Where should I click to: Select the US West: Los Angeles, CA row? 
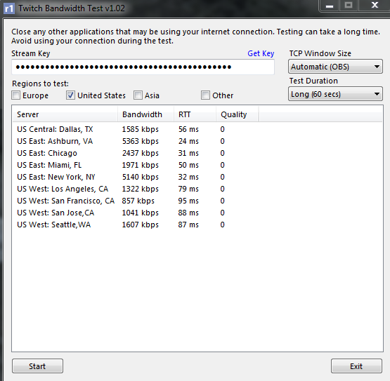pos(197,189)
